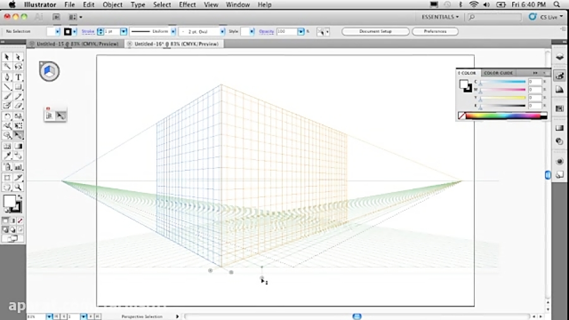Open the Layers panel from dock
The image size is (569, 320).
tap(560, 56)
